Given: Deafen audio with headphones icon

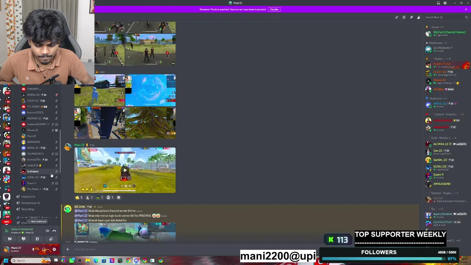Looking at the screenshot, I should click(x=44, y=250).
